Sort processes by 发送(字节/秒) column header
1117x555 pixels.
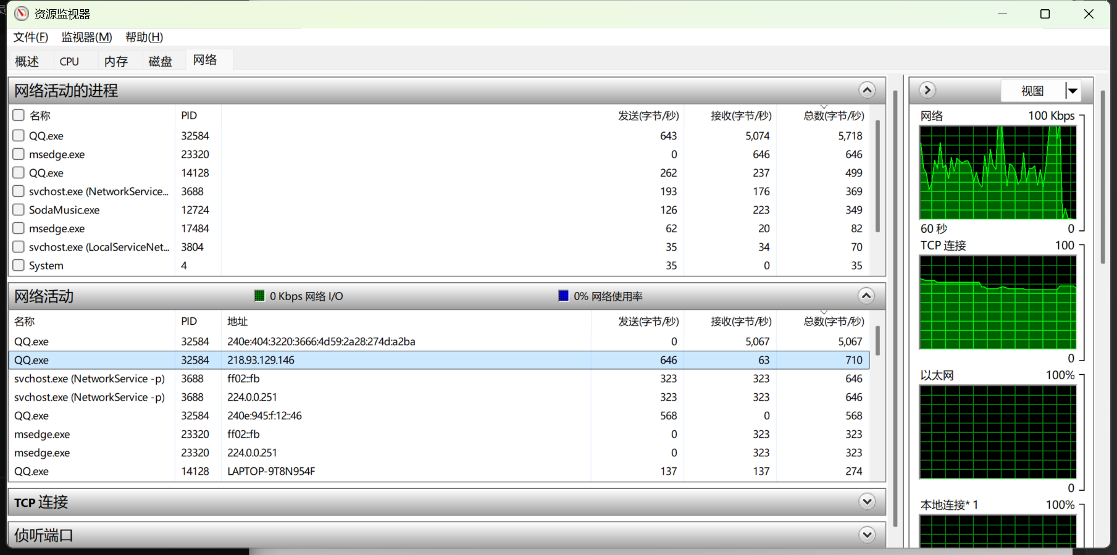pos(648,115)
